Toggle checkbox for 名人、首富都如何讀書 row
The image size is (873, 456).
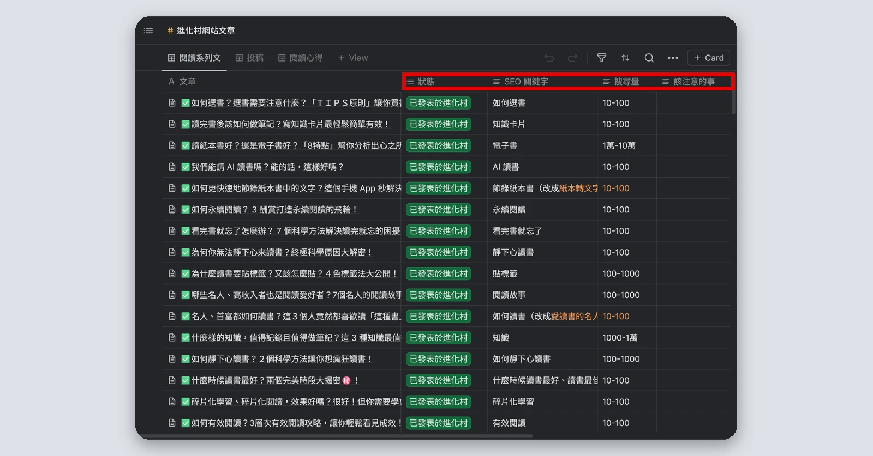[x=186, y=316]
